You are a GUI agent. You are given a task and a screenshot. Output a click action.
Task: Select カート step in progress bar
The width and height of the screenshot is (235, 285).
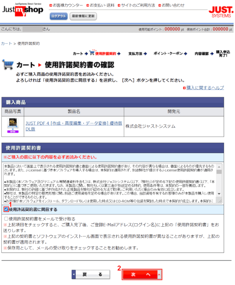pos(78,54)
